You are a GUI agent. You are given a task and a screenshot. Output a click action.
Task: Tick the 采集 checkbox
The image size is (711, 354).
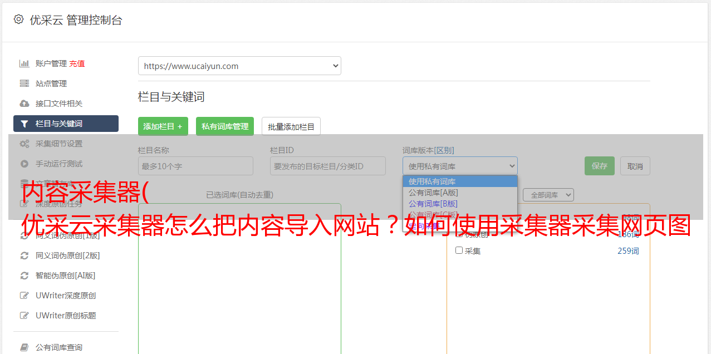tap(459, 250)
